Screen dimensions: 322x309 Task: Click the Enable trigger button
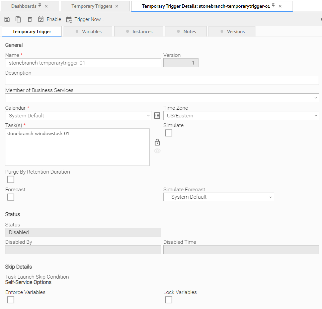(50, 19)
